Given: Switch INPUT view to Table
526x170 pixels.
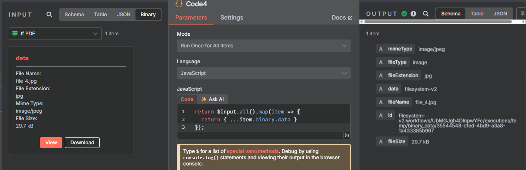Looking at the screenshot, I should tap(100, 15).
